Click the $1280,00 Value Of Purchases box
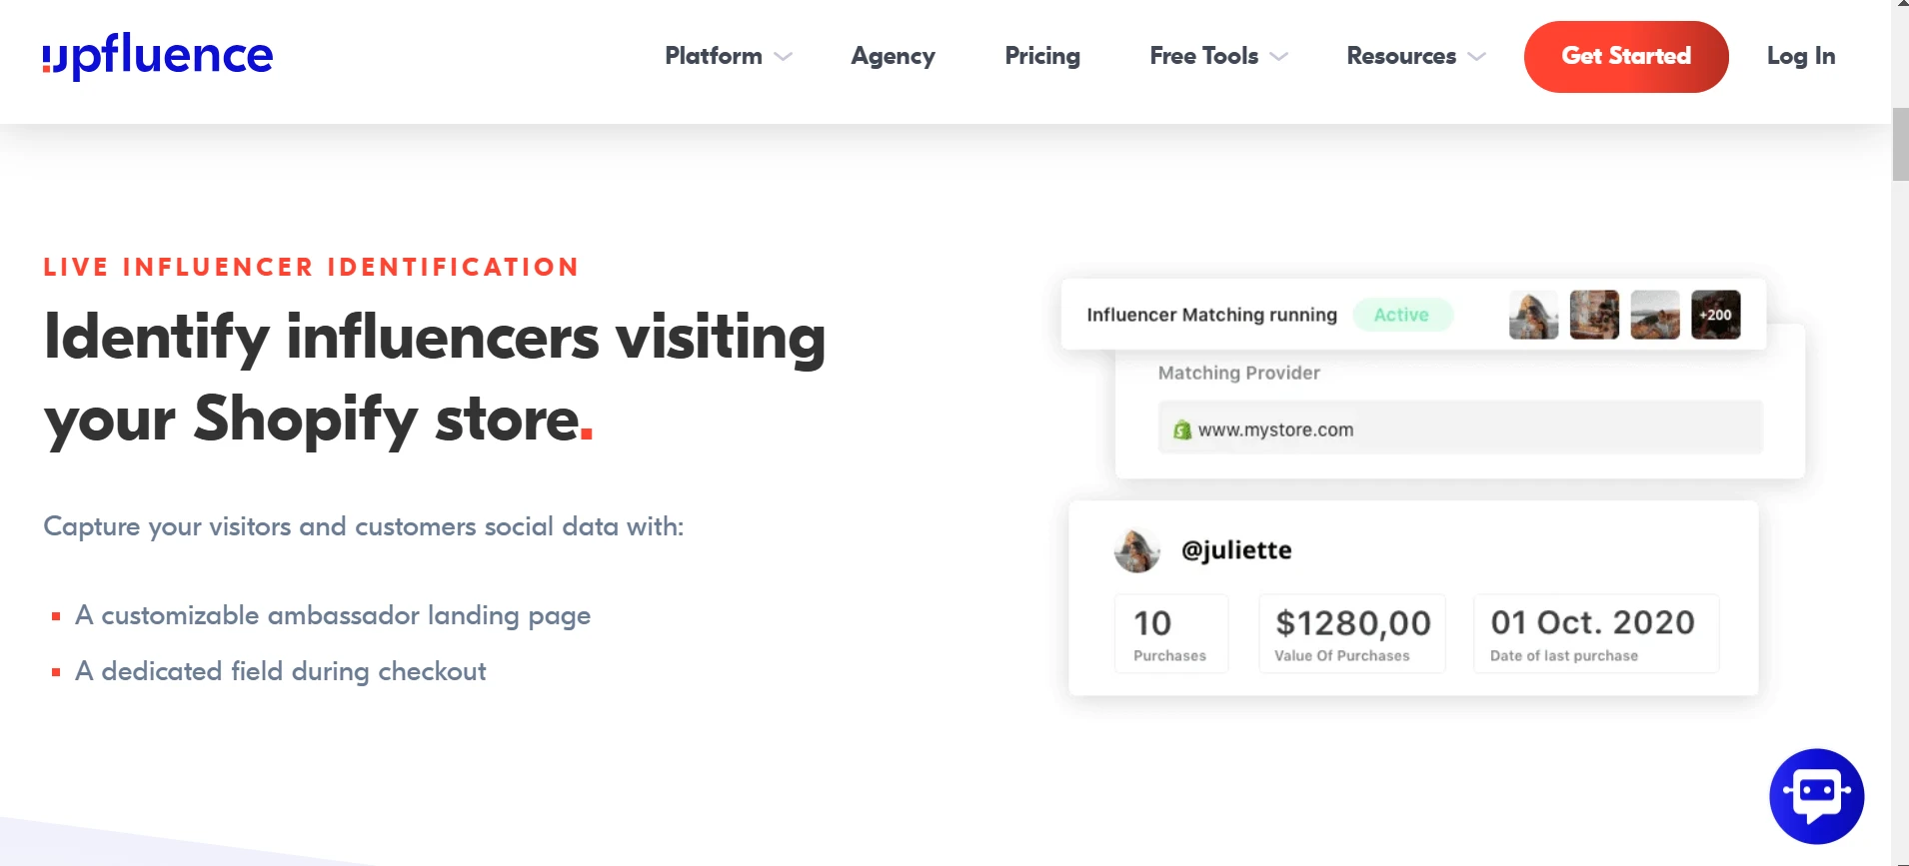 [x=1351, y=633]
